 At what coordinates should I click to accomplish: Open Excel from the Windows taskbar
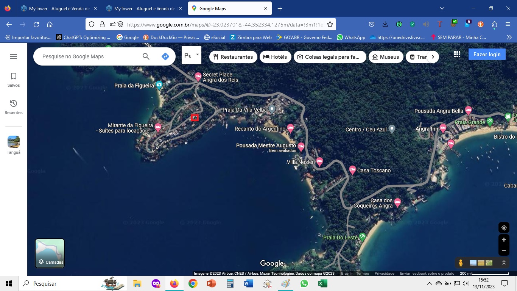tap(322, 283)
